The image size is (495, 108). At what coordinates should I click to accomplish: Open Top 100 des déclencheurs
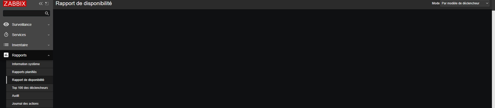pyautogui.click(x=29, y=88)
